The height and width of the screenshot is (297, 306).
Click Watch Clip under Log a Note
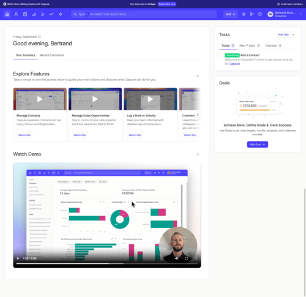click(x=135, y=135)
